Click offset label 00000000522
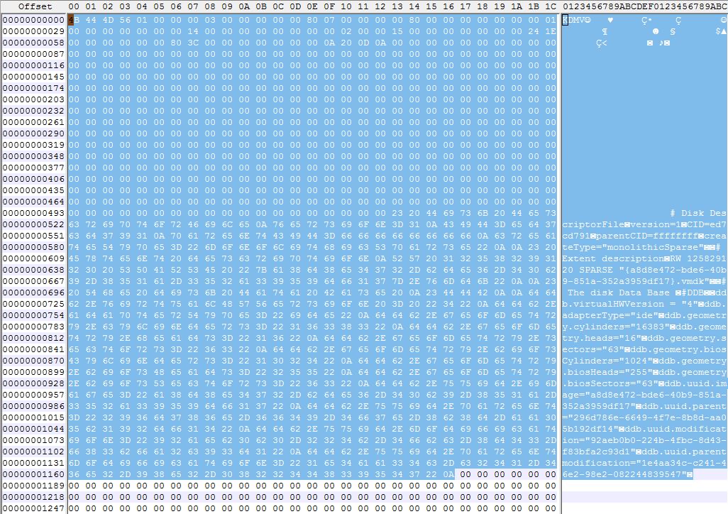 click(33, 224)
